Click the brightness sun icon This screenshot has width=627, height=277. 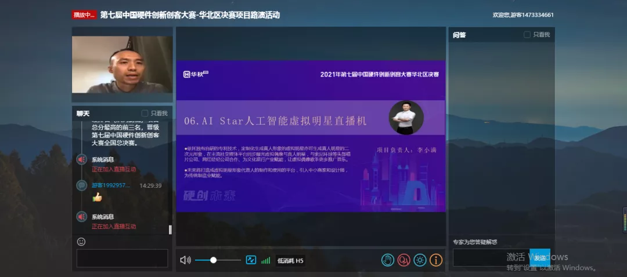(420, 260)
